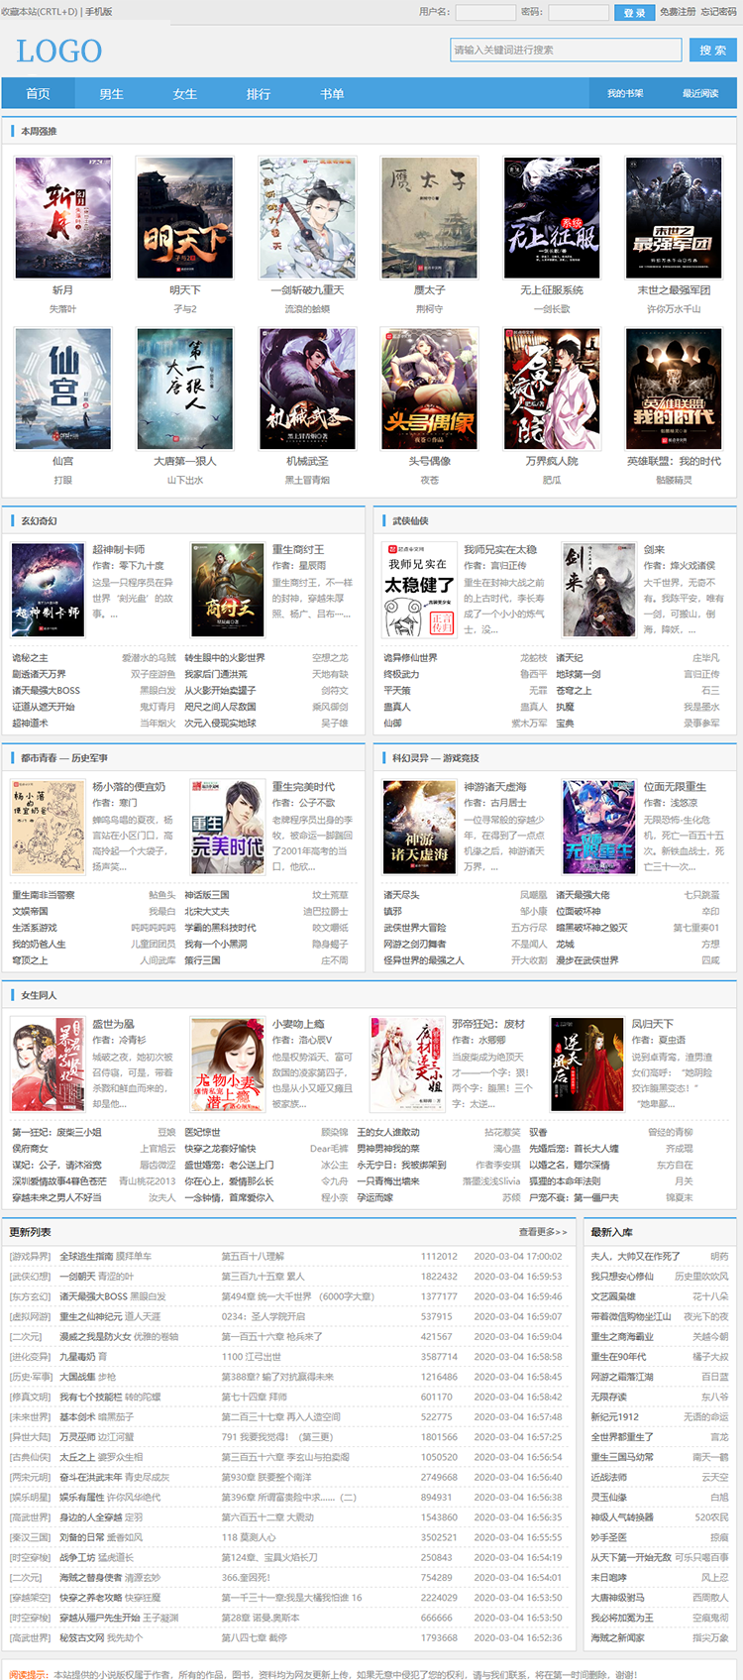Open the 我师兄实在太稳健了 cover image
The image size is (743, 1680).
419,590
